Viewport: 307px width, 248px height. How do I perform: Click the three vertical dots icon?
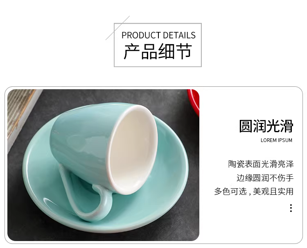click(x=291, y=208)
